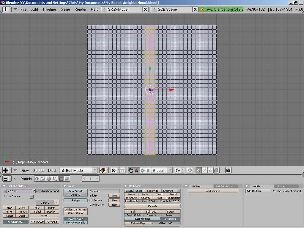Open the Scene context image icon
The image size is (304, 228).
pyautogui.click(x=67, y=179)
